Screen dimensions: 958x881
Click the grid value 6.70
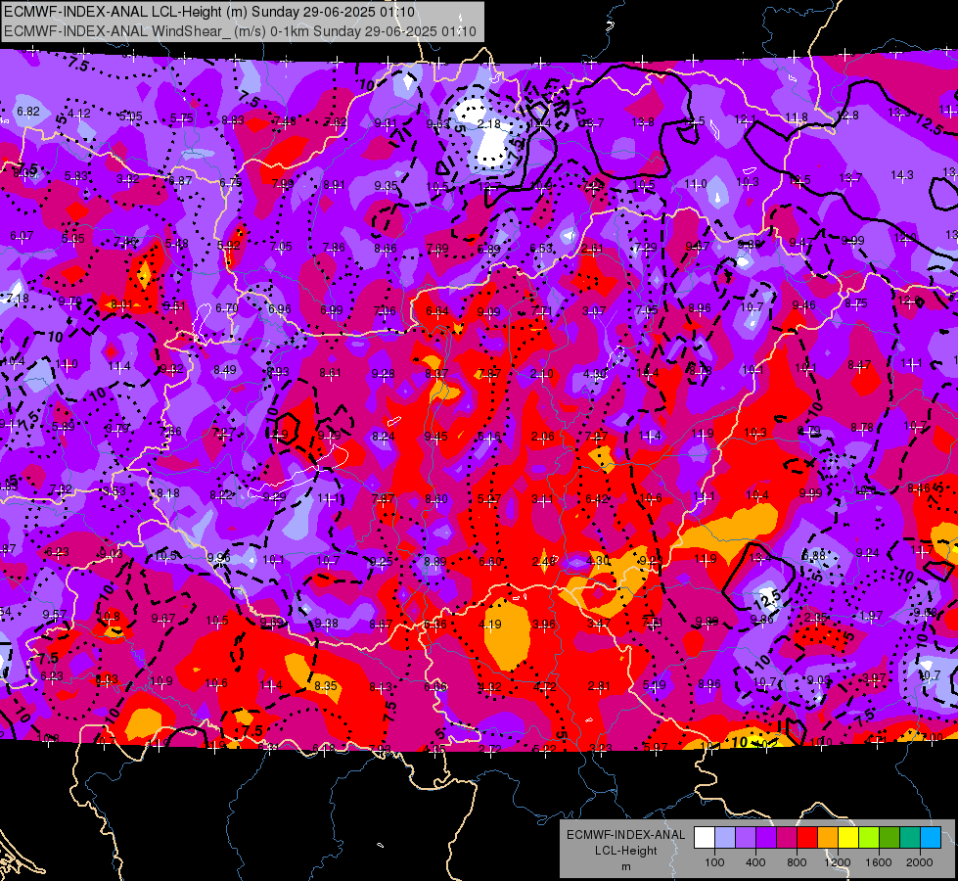click(227, 307)
